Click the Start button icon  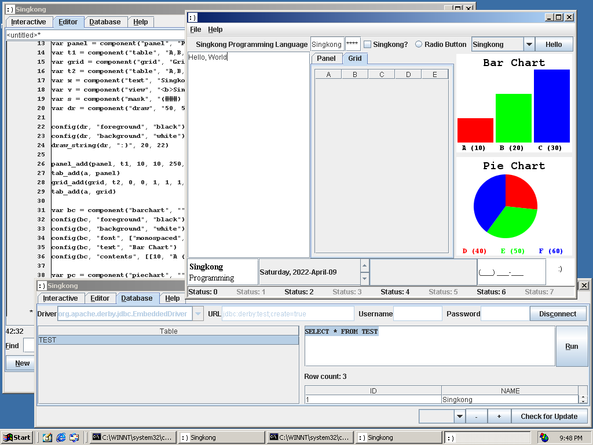pyautogui.click(x=17, y=437)
